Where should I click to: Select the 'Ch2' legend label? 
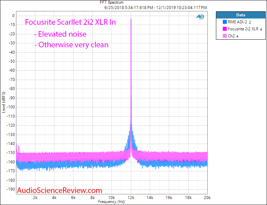(x=231, y=36)
